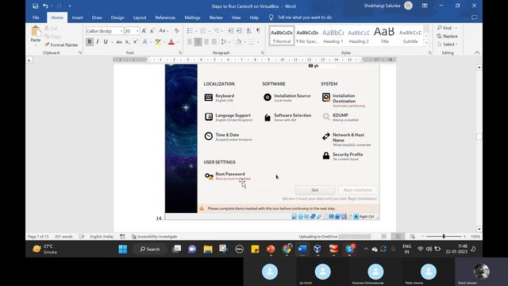Apply the Heading 1 style
Viewport: 508px width, 286px height.
[333, 36]
